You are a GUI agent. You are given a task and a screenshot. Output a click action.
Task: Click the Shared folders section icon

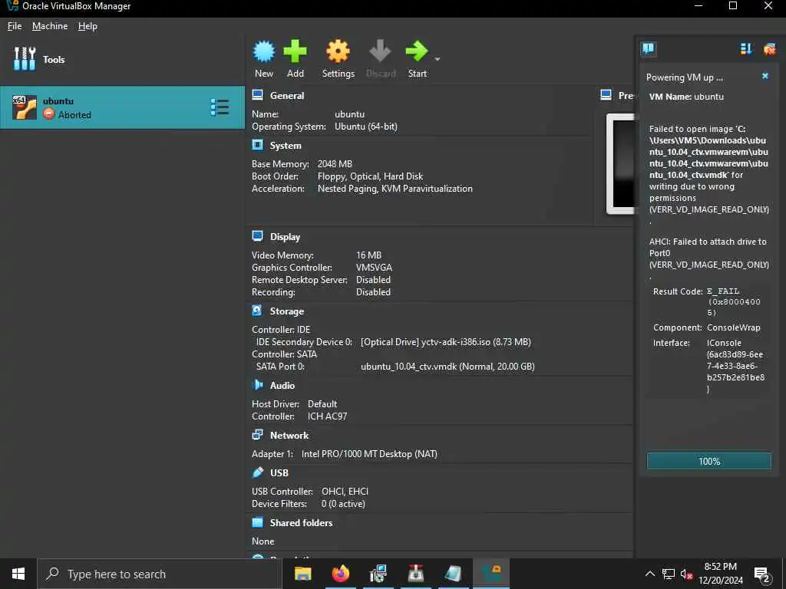257,522
